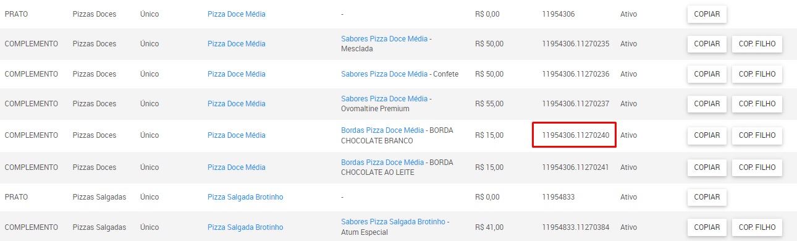This screenshot has width=797, height=241.
Task: Open Pizza Doce Média link in the Ovomaltine Premium row
Action: coord(237,104)
